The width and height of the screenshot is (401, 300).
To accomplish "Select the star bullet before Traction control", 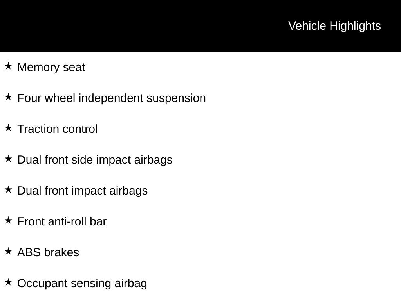I will pyautogui.click(x=8, y=128).
